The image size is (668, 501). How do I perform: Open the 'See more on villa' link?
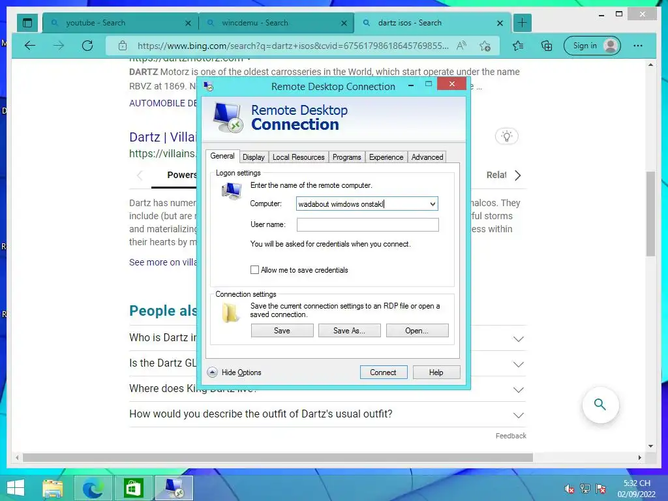tap(162, 262)
